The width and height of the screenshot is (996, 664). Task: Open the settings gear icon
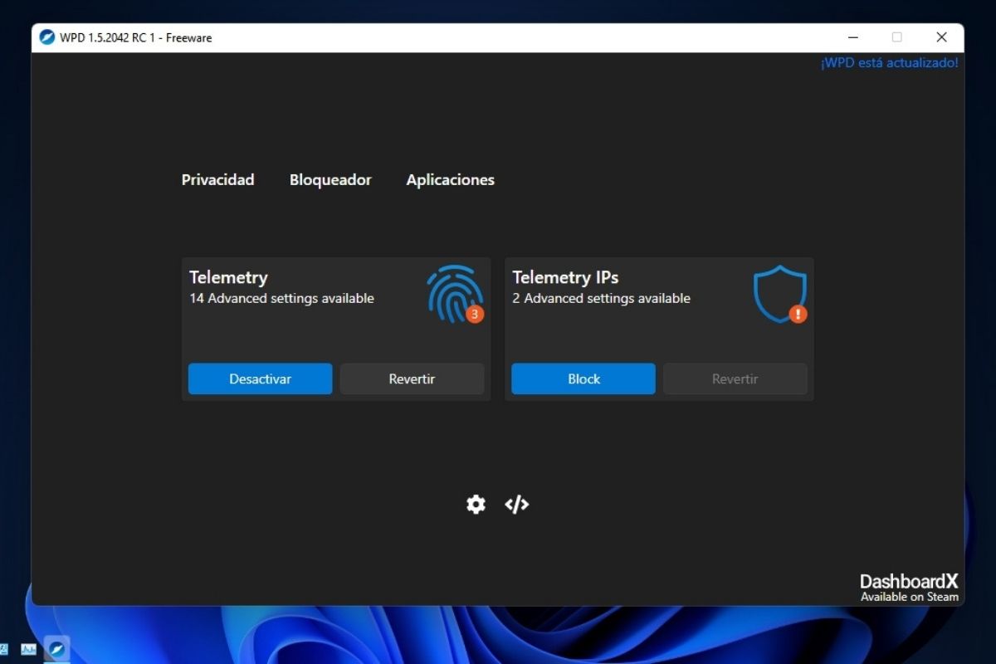tap(476, 504)
